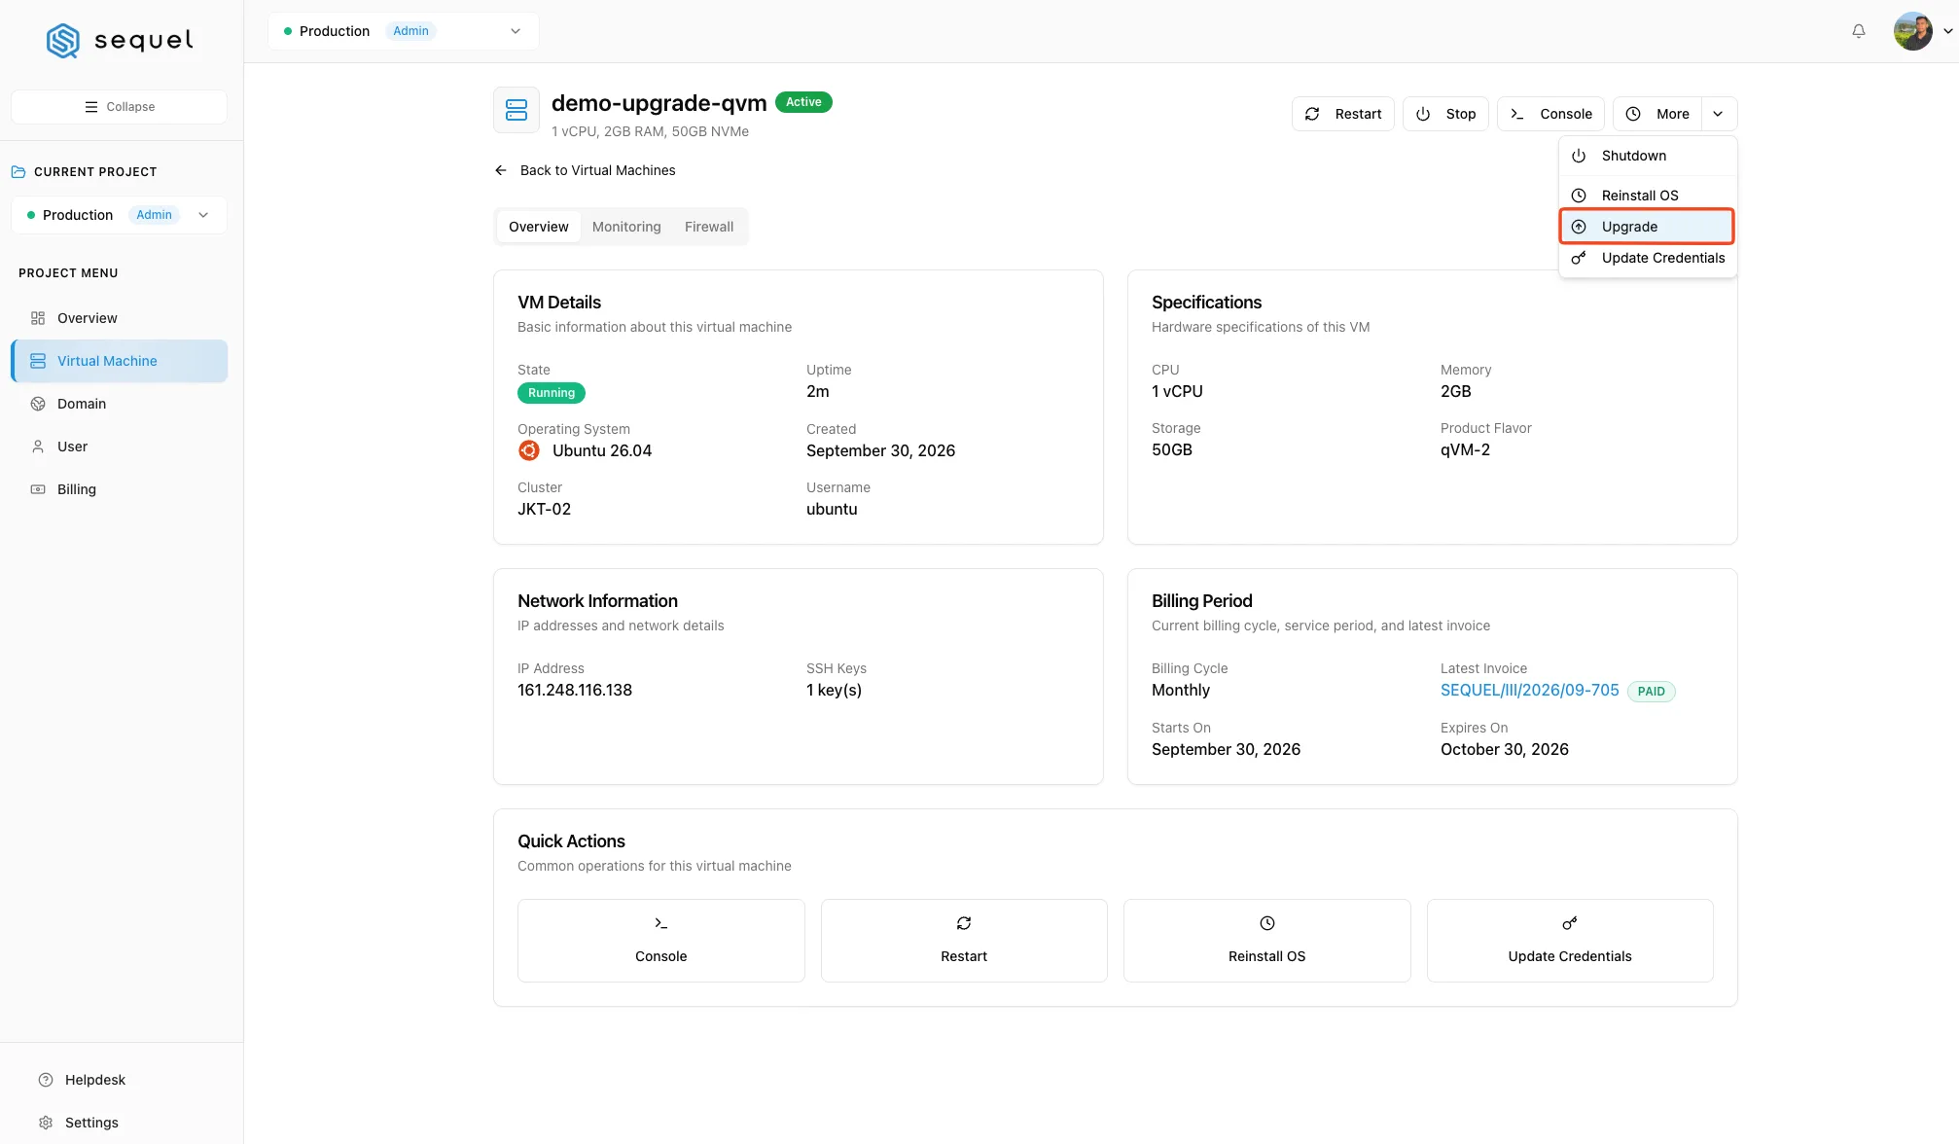Viewport: 1959px width, 1144px height.
Task: Click the Overview grid icon in project menu
Action: 38,318
